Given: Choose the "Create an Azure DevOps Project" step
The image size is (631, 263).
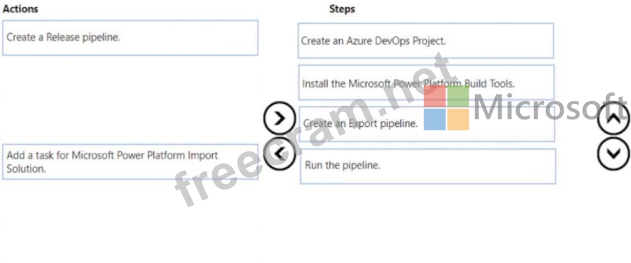Looking at the screenshot, I should [x=426, y=41].
